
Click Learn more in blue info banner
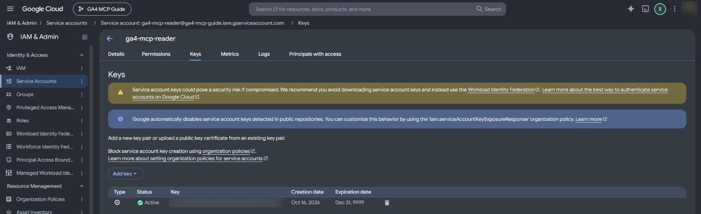[x=591, y=119]
